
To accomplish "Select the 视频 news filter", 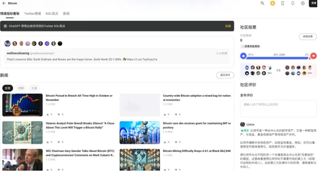I will tap(21, 88).
